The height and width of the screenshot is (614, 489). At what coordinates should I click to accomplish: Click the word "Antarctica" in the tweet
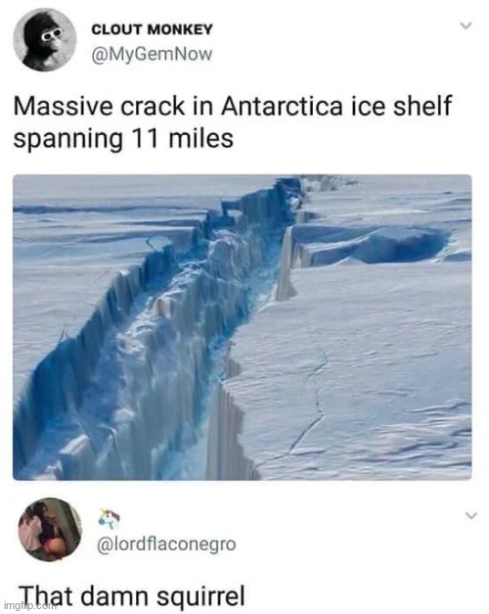(x=281, y=106)
